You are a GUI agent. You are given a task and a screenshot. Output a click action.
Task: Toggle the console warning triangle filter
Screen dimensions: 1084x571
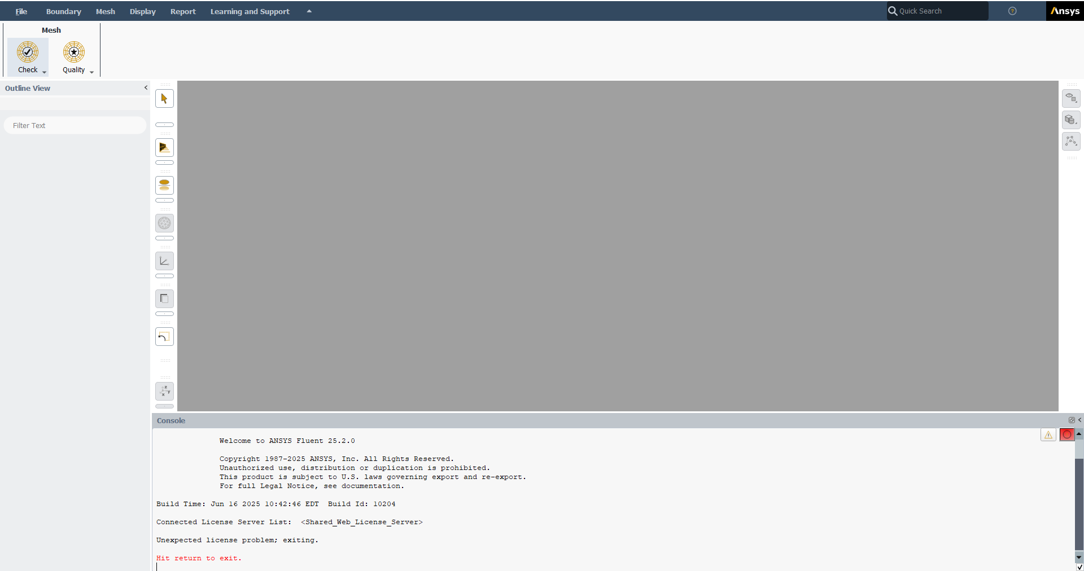1048,434
